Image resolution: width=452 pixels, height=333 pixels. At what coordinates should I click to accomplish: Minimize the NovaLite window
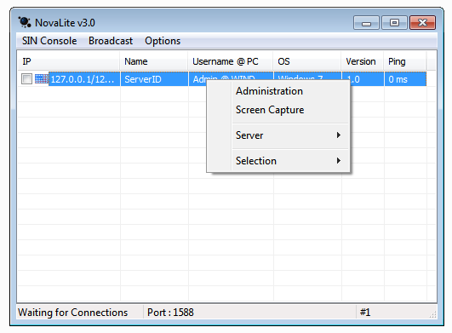click(x=366, y=23)
